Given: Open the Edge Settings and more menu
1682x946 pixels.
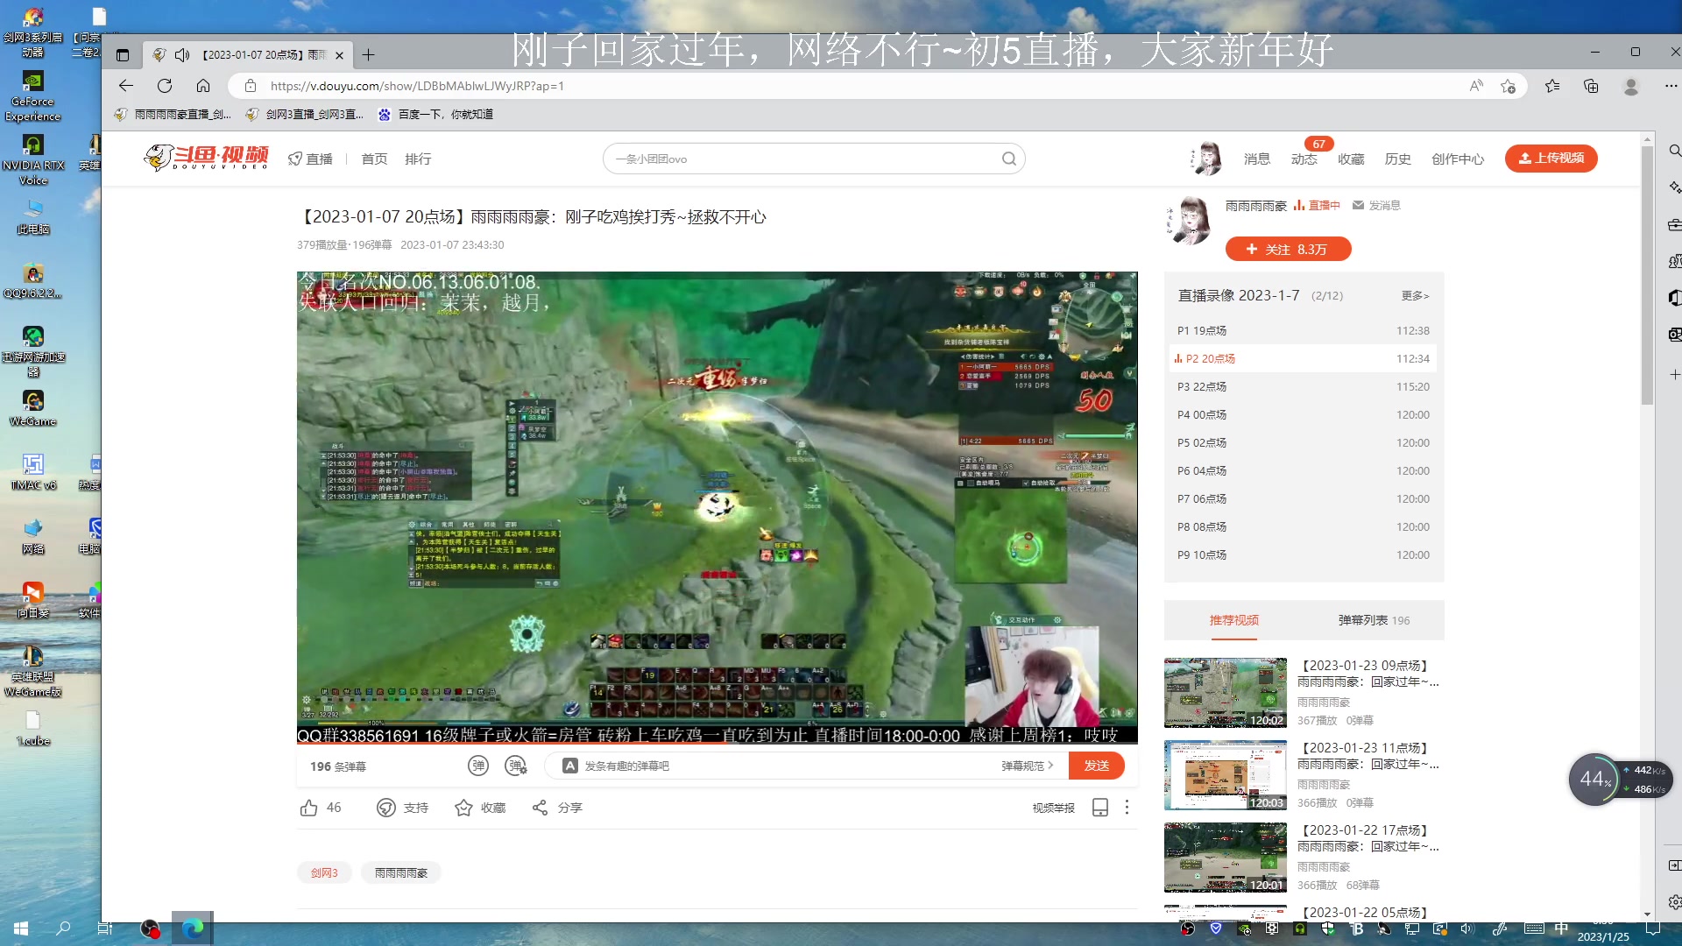Looking at the screenshot, I should coord(1671,86).
